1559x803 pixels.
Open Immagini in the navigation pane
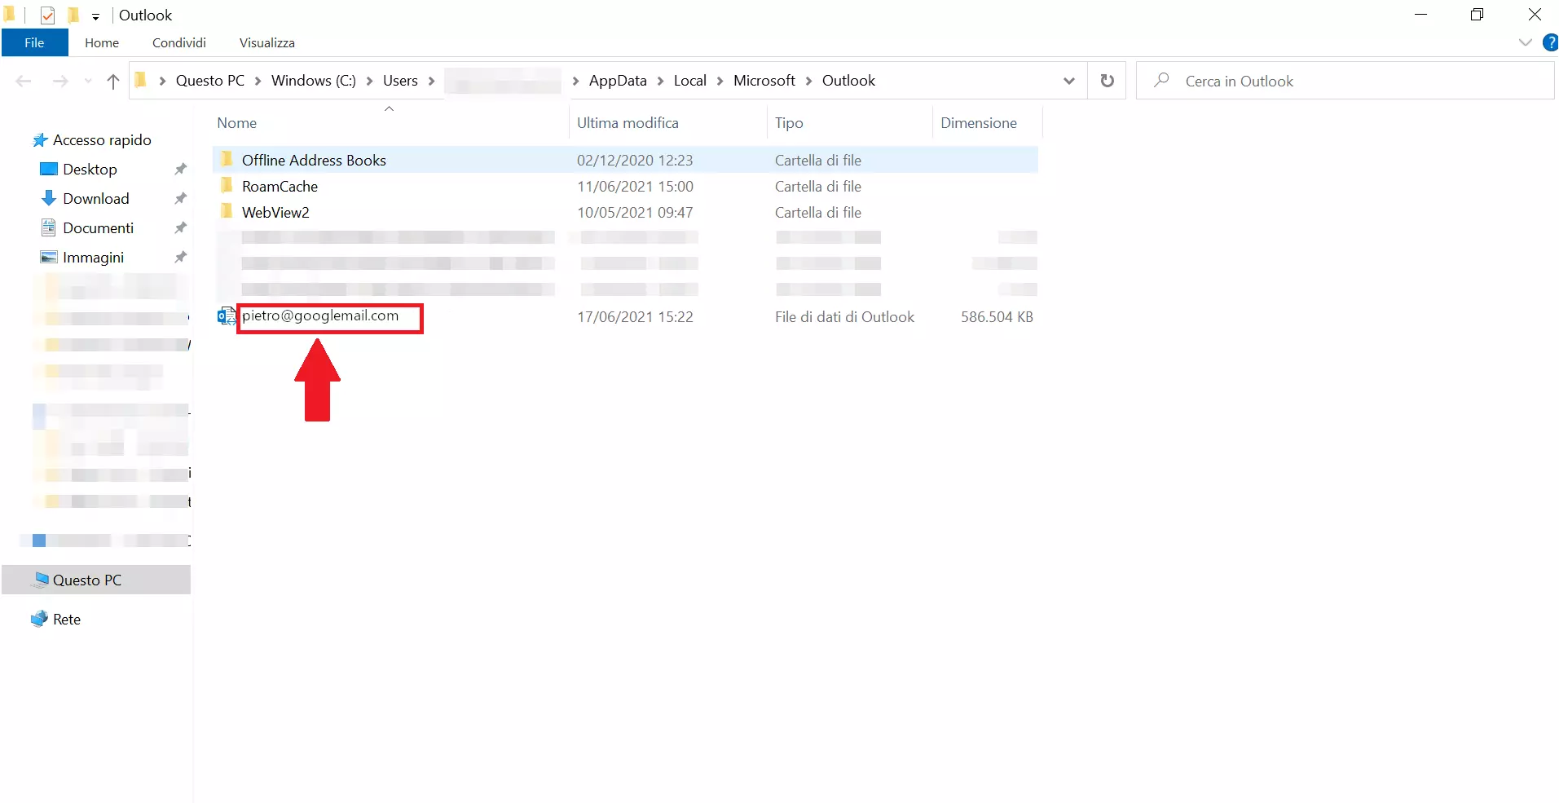pos(93,258)
